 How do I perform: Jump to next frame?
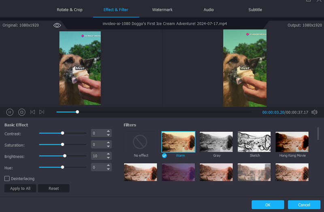click(x=42, y=112)
